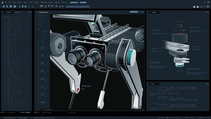Click the search icon in the Log panel
211x119 pixels.
point(206,84)
